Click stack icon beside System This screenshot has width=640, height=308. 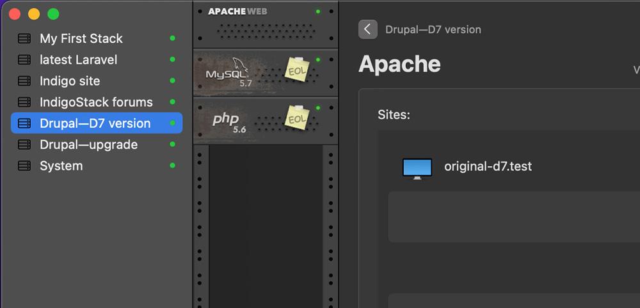24,166
